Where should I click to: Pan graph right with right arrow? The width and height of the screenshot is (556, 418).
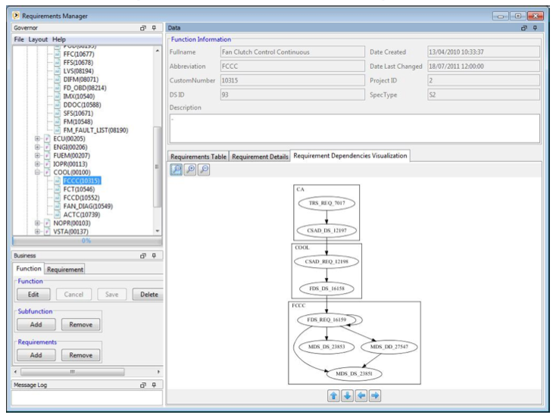click(x=375, y=396)
